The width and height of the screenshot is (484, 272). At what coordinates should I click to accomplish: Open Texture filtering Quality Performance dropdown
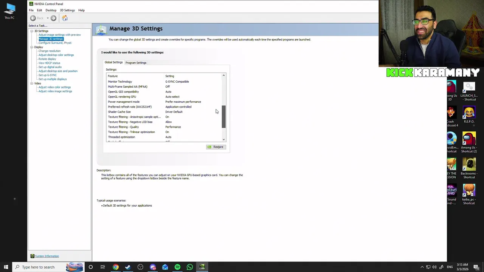pos(173,127)
